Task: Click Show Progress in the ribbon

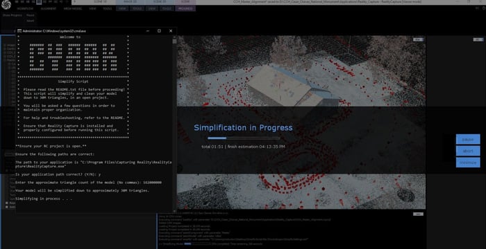Action: pos(12,15)
